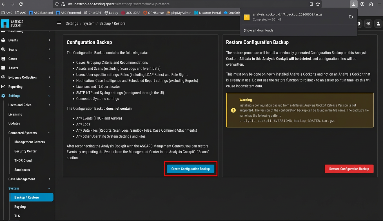This screenshot has height=221, width=383.
Task: Open the ChatGPT bookmark
Action: coord(93,13)
